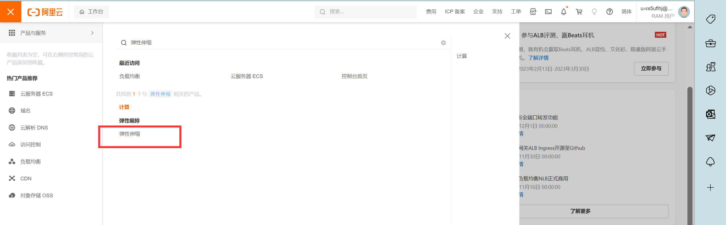
Task: Open 云解析 DNS in sidebar
Action: [34, 127]
